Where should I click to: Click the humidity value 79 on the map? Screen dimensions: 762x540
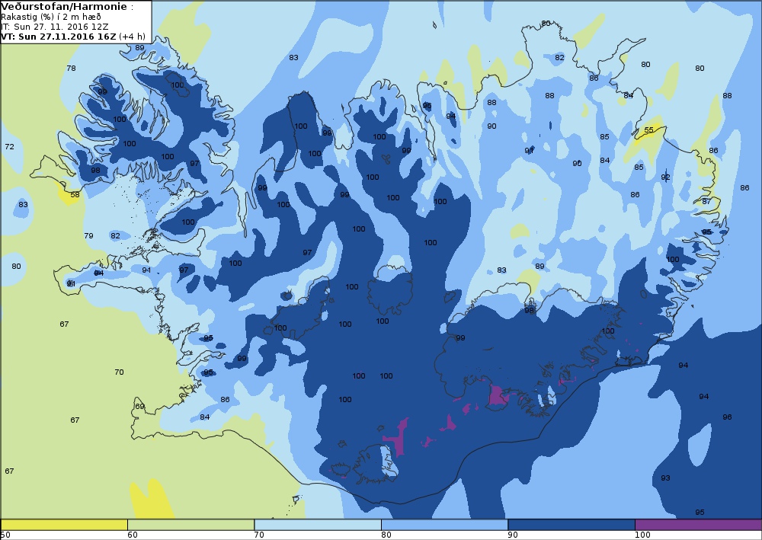pyautogui.click(x=88, y=236)
